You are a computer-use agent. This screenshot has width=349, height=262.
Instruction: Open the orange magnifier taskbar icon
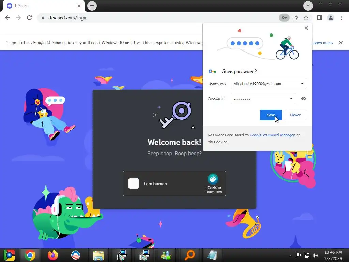click(189, 255)
